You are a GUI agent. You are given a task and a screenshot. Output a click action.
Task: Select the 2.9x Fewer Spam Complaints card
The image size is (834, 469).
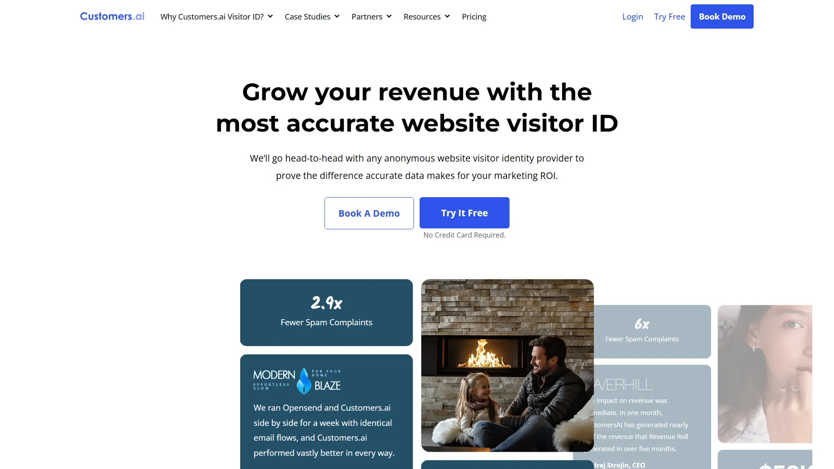coord(326,313)
